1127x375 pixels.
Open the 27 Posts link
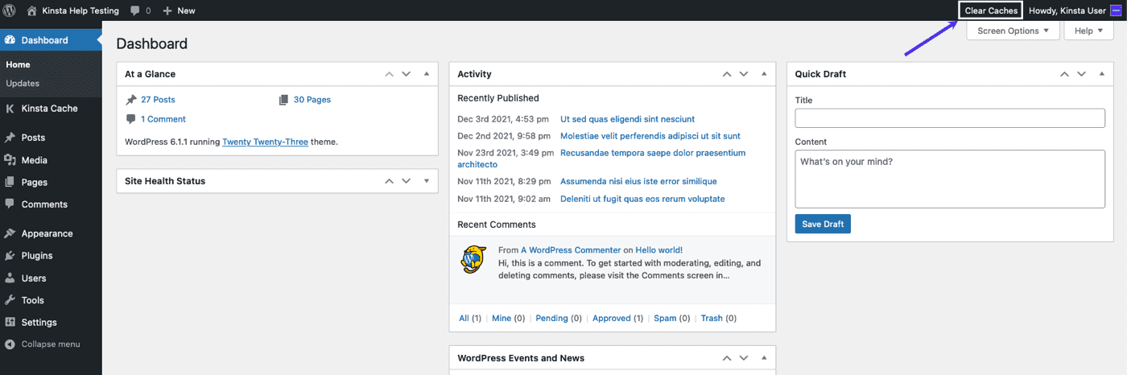point(158,100)
